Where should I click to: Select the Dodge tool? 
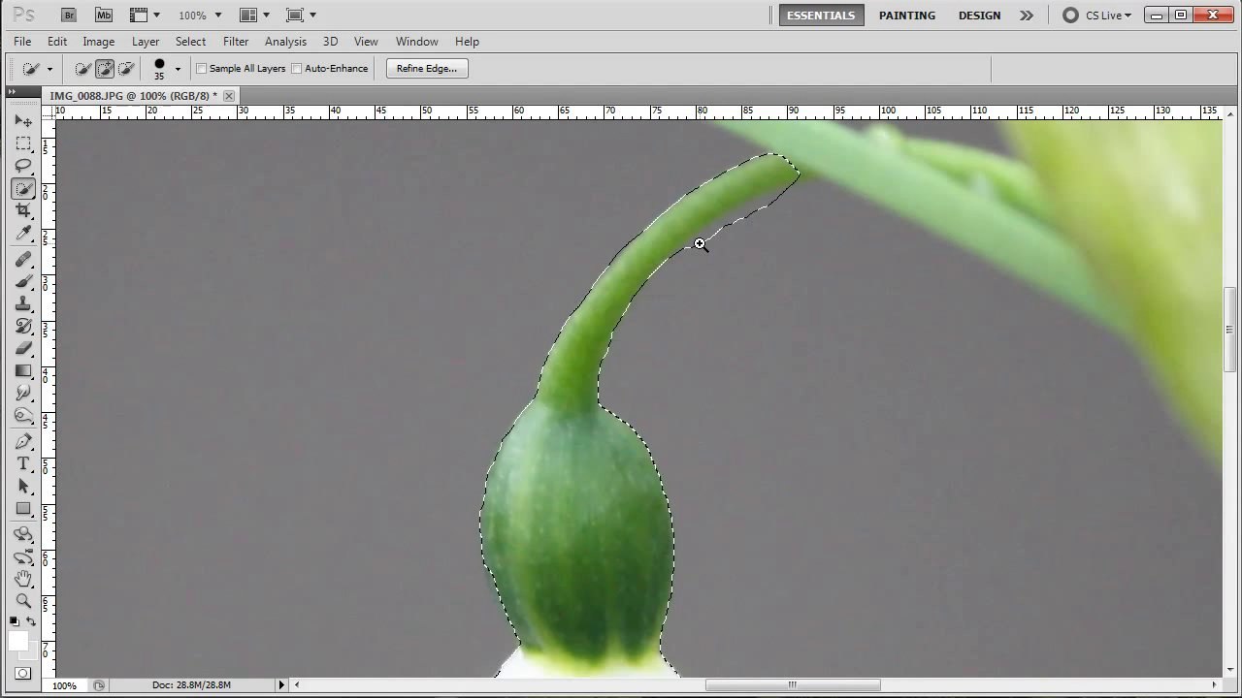click(x=23, y=416)
